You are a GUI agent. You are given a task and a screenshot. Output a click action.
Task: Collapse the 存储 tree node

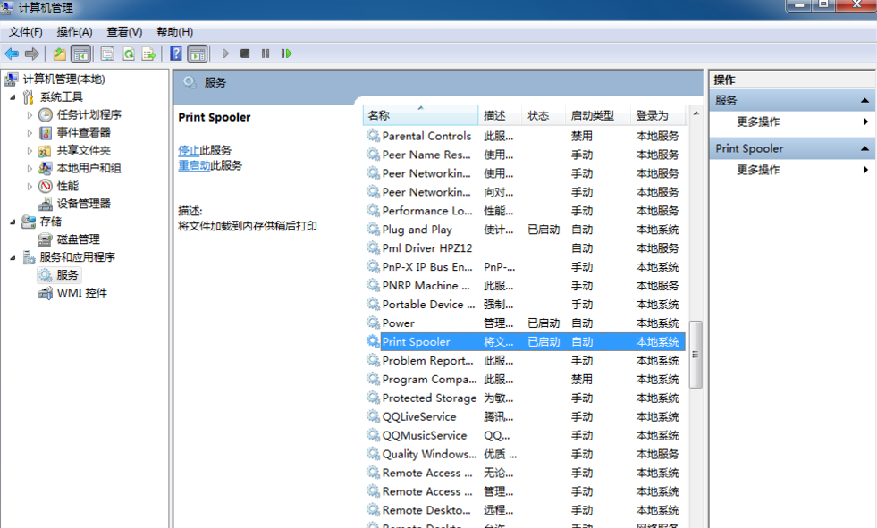coord(13,222)
